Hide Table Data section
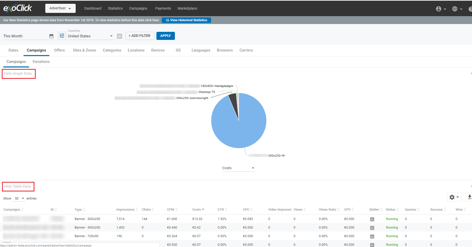The width and height of the screenshot is (472, 247). pyautogui.click(x=17, y=186)
